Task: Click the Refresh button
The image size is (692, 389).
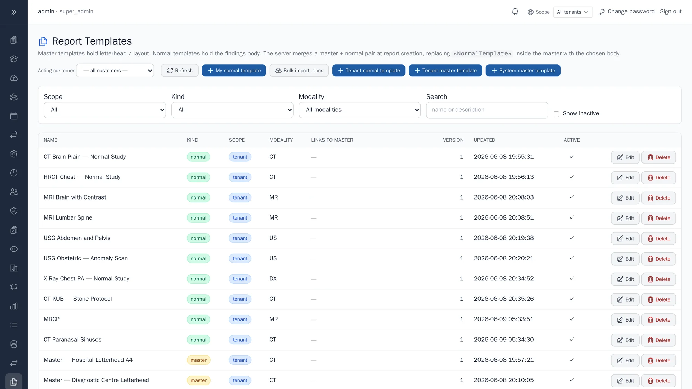Action: [180, 71]
